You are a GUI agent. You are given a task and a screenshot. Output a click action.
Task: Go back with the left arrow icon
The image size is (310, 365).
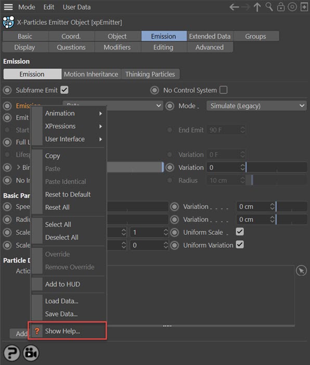click(x=234, y=7)
